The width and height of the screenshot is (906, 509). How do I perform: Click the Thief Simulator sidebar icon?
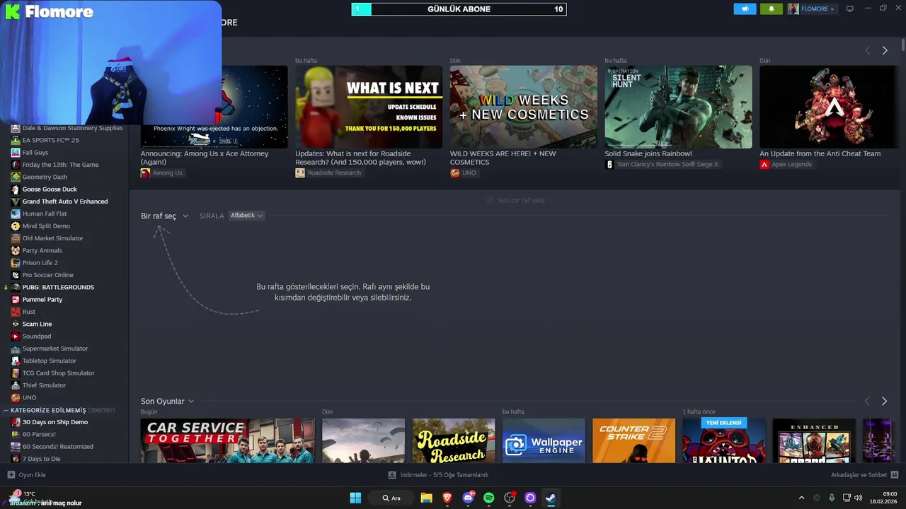pos(16,385)
